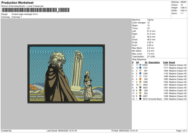The image size is (188, 133).
Task: Click the 'Last Saved: 08/04/2022 12:01:24' footer text
Action: pyautogui.click(x=62, y=131)
